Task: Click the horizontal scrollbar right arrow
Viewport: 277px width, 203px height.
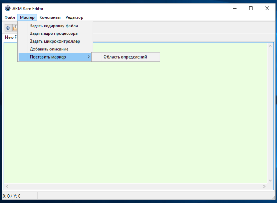Action: click(x=264, y=186)
